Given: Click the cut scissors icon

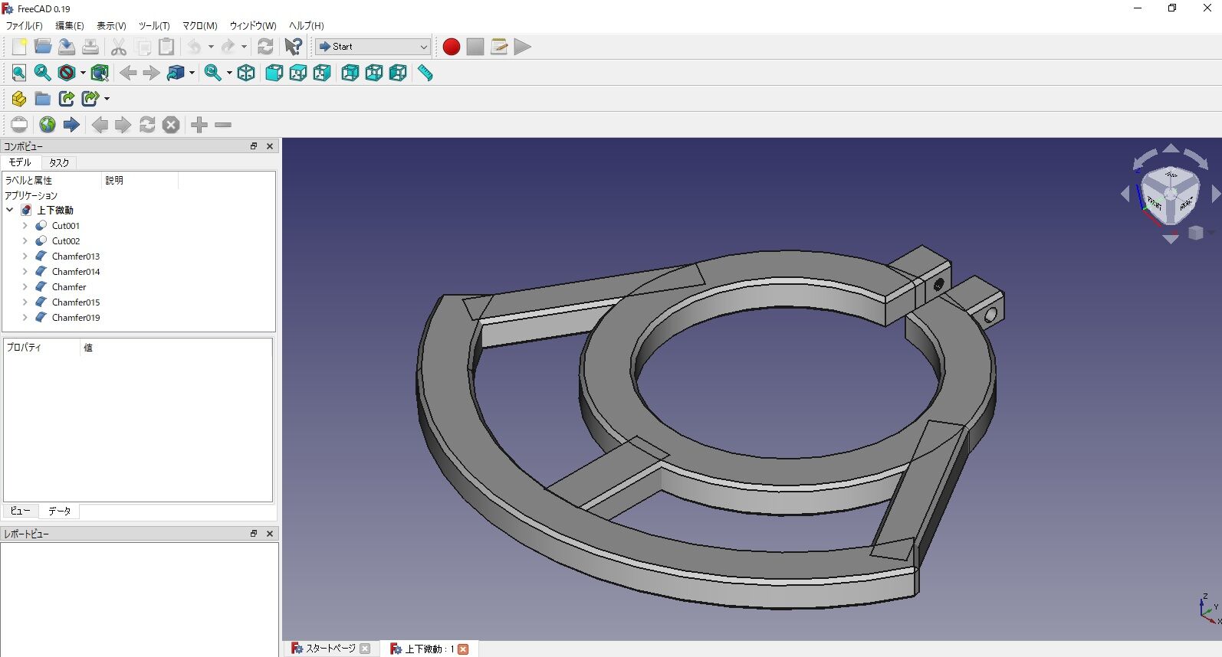Looking at the screenshot, I should pyautogui.click(x=119, y=47).
